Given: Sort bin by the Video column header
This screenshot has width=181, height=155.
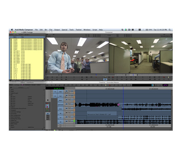Looking at the screenshot, I should pyautogui.click(x=22, y=37).
